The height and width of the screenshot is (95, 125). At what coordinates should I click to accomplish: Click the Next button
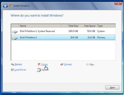point(112,88)
